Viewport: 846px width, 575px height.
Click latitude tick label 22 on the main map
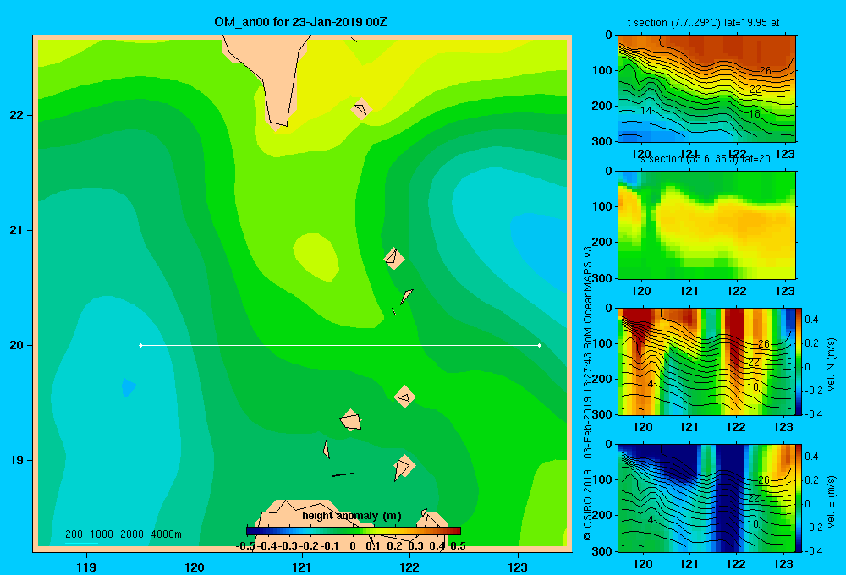tap(16, 115)
